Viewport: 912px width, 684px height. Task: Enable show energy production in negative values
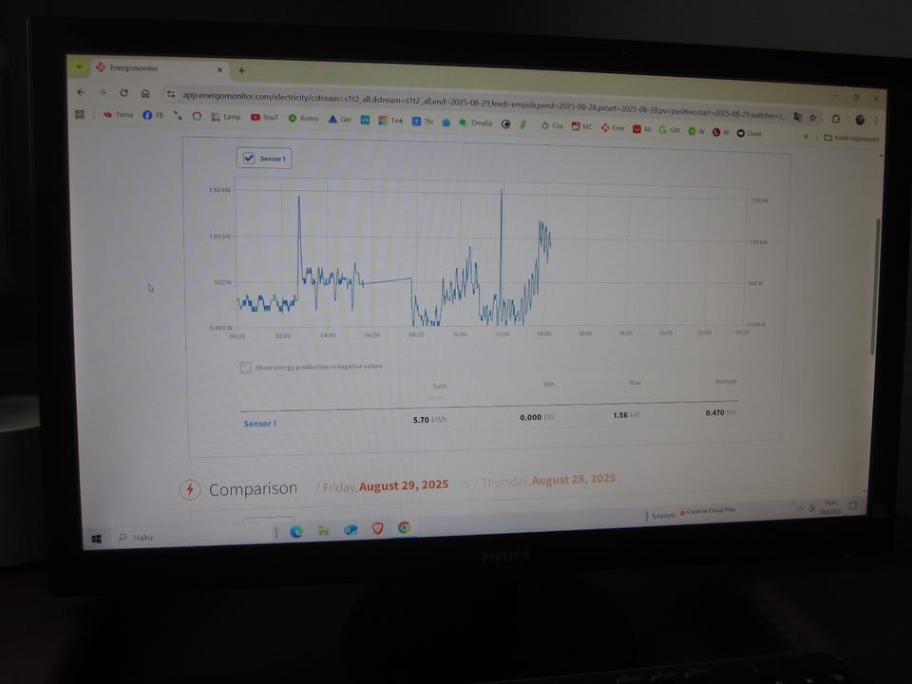click(x=245, y=368)
